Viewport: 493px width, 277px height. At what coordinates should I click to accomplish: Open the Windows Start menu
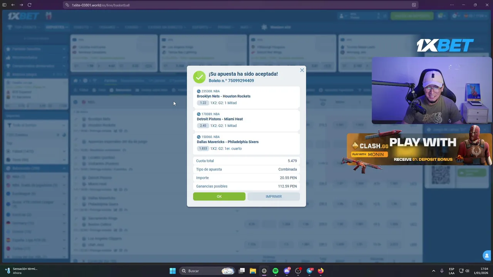pos(173,271)
